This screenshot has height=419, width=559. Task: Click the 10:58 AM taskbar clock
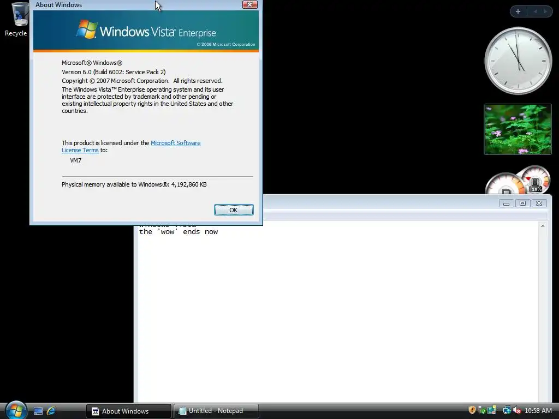click(538, 411)
